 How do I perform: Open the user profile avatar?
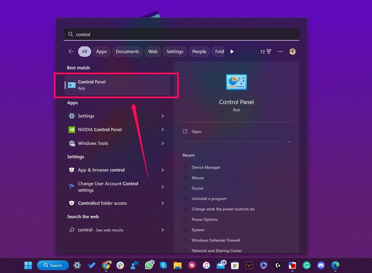point(292,52)
